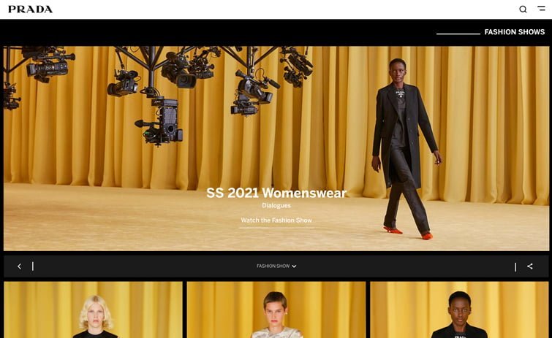Expand the FASHION SHOW dropdown
Image resolution: width=552 pixels, height=338 pixels.
coord(273,266)
